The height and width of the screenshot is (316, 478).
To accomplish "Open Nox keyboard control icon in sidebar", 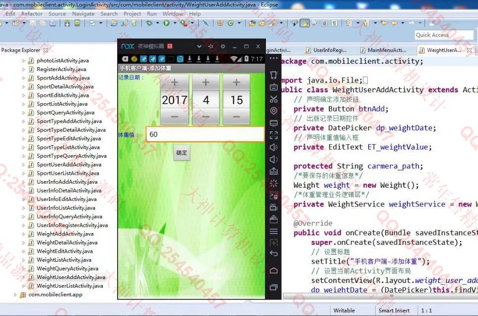I will click(273, 87).
